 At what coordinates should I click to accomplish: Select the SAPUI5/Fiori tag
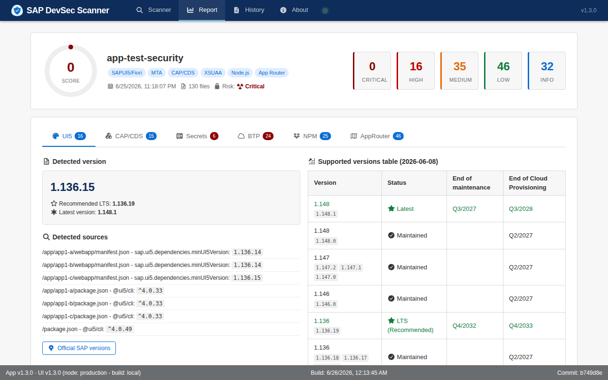tap(127, 73)
